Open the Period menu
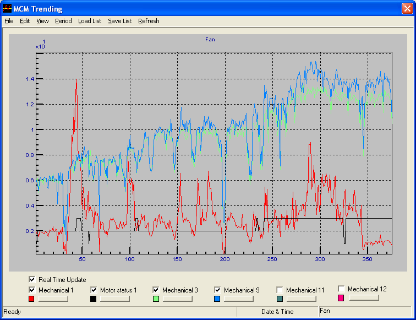The height and width of the screenshot is (320, 416). [63, 21]
